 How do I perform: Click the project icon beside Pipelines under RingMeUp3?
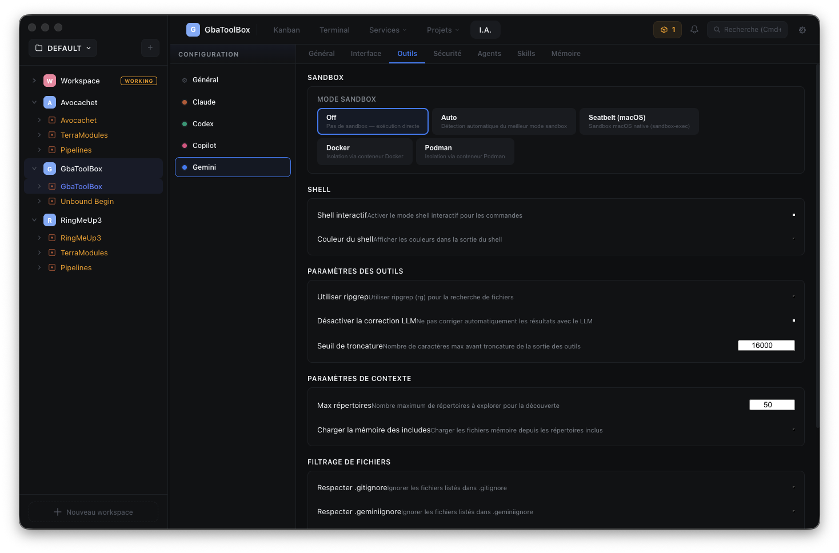tap(52, 268)
